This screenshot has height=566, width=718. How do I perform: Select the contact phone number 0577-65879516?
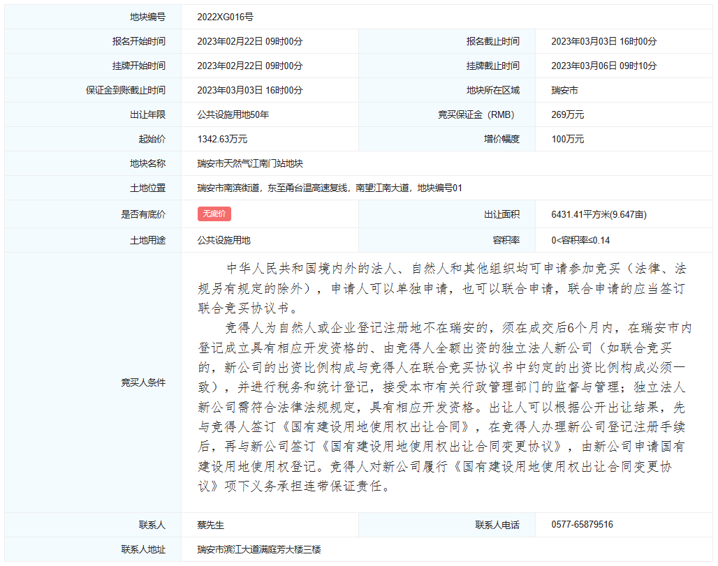click(x=582, y=524)
